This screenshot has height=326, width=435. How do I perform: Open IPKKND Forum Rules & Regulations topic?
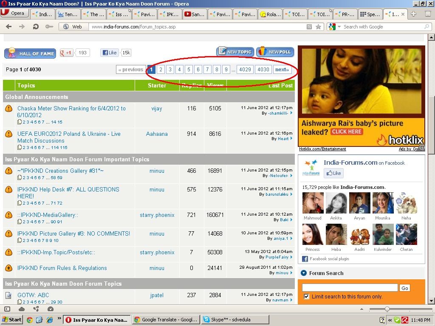click(x=62, y=268)
